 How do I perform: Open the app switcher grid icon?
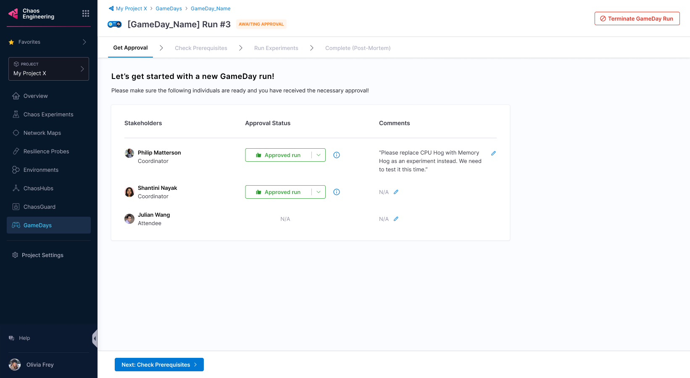pyautogui.click(x=86, y=13)
